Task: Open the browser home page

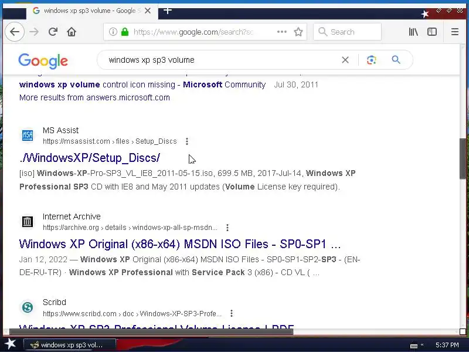Action: pyautogui.click(x=72, y=32)
